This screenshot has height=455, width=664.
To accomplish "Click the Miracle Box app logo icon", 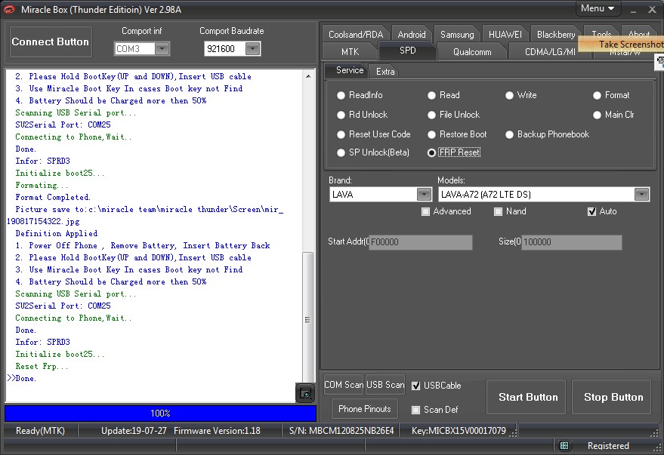I will click(x=9, y=9).
